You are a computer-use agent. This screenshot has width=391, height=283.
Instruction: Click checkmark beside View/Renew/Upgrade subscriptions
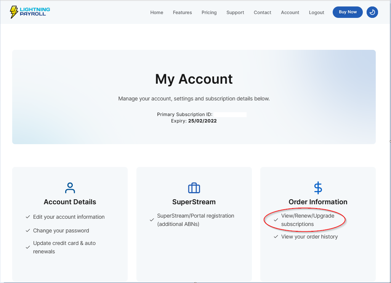[x=276, y=220]
